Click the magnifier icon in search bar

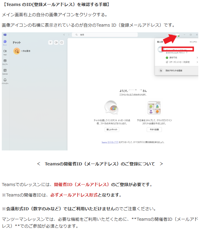[76, 35]
